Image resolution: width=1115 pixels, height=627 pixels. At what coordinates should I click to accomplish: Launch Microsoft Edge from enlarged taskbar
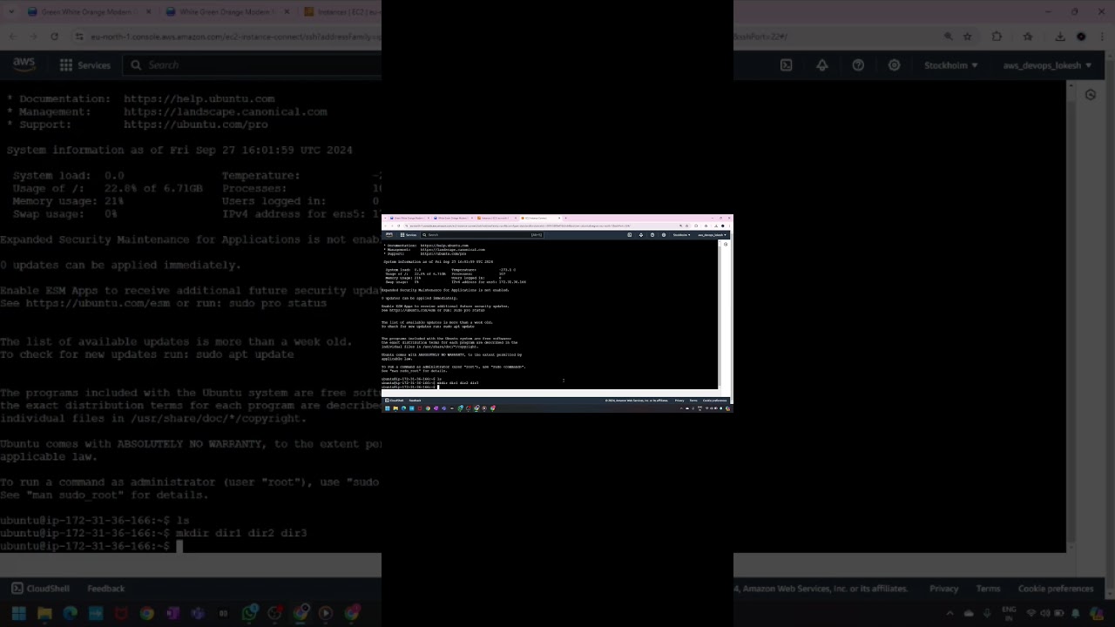70,613
